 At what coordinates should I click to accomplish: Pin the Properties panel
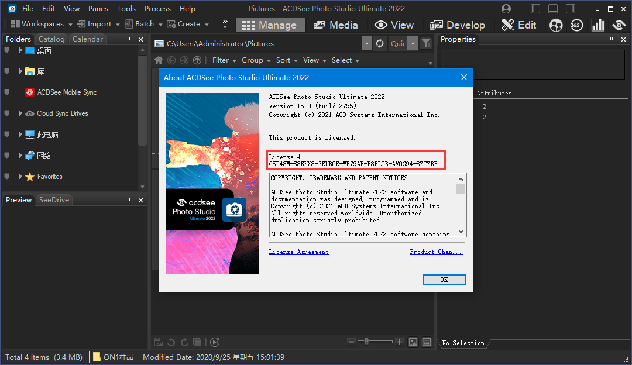611,39
